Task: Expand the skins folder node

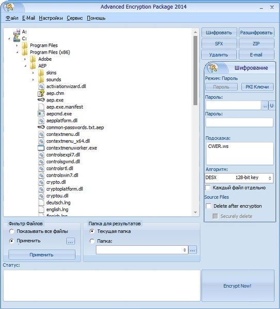Action: (33, 73)
